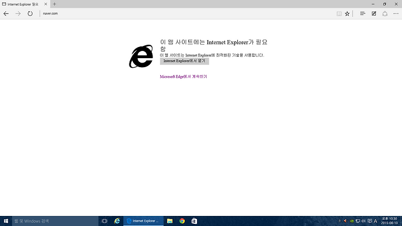Minimize the Edge window
This screenshot has width=402, height=226.
coord(373,4)
